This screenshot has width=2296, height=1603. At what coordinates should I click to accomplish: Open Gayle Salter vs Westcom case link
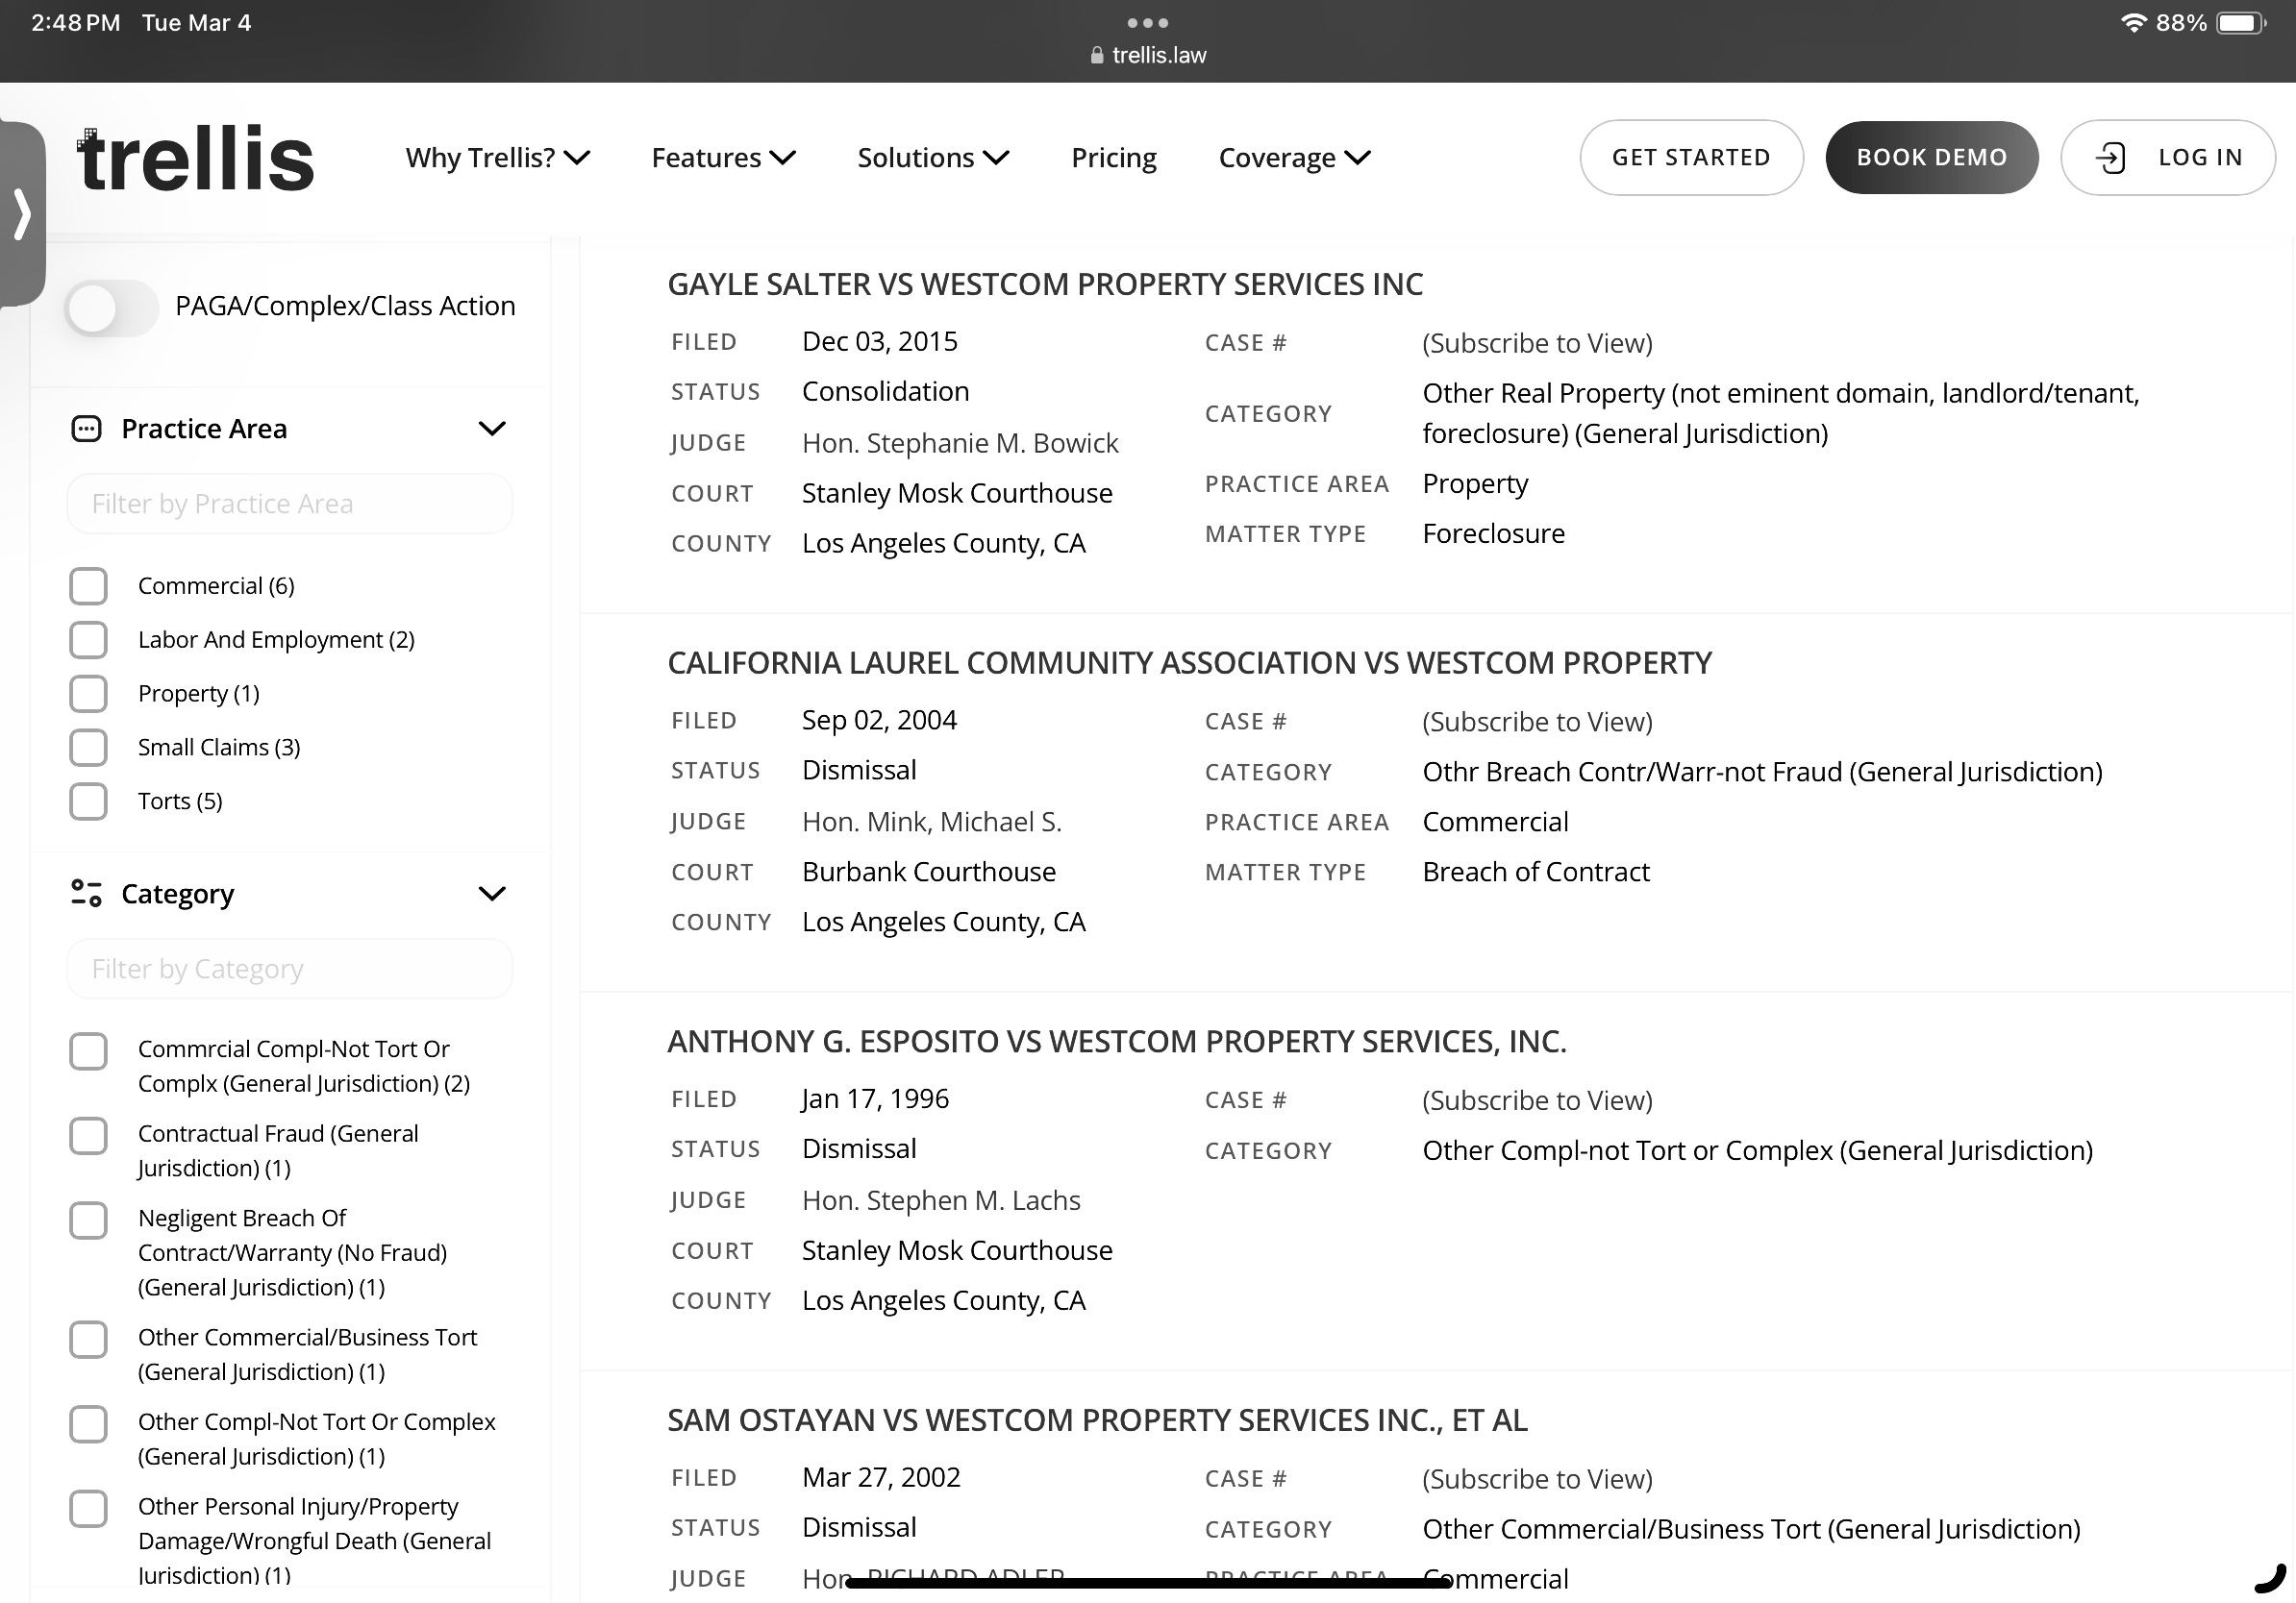click(1044, 284)
